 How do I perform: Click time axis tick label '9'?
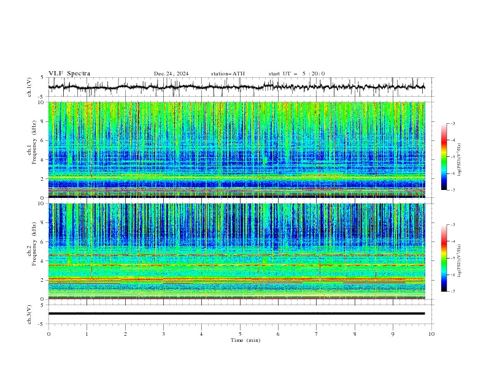(x=393, y=334)
